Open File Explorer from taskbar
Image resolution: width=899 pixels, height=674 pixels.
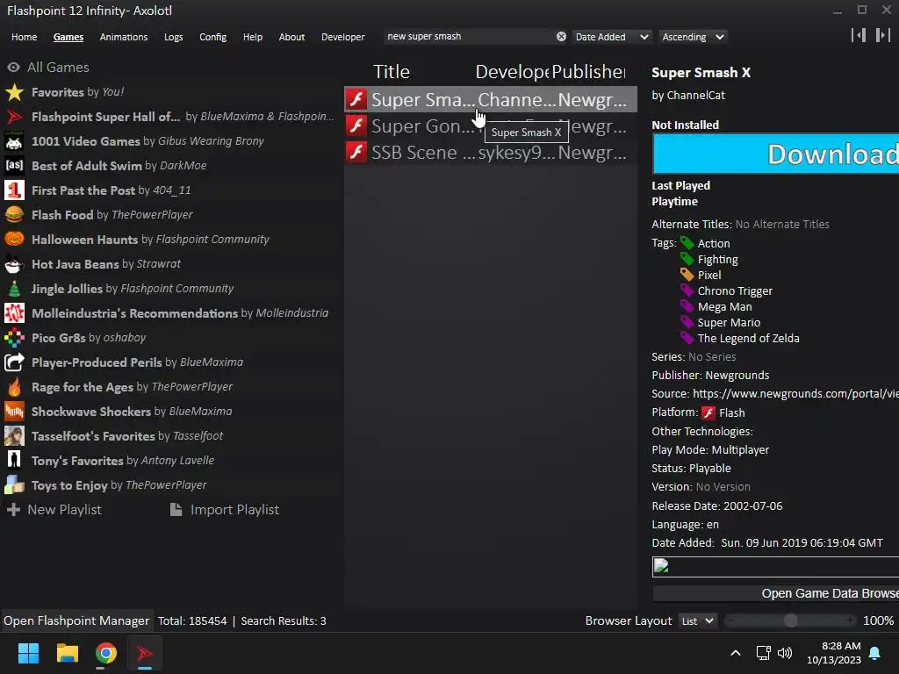[67, 653]
